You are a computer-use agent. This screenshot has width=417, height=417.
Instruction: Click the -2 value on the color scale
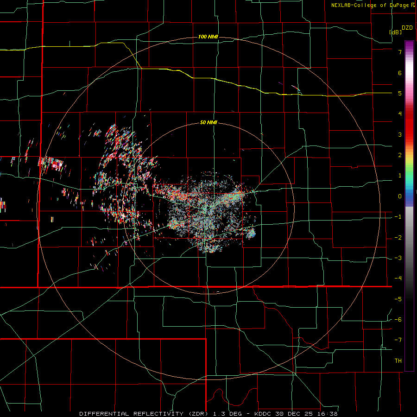pyautogui.click(x=398, y=238)
